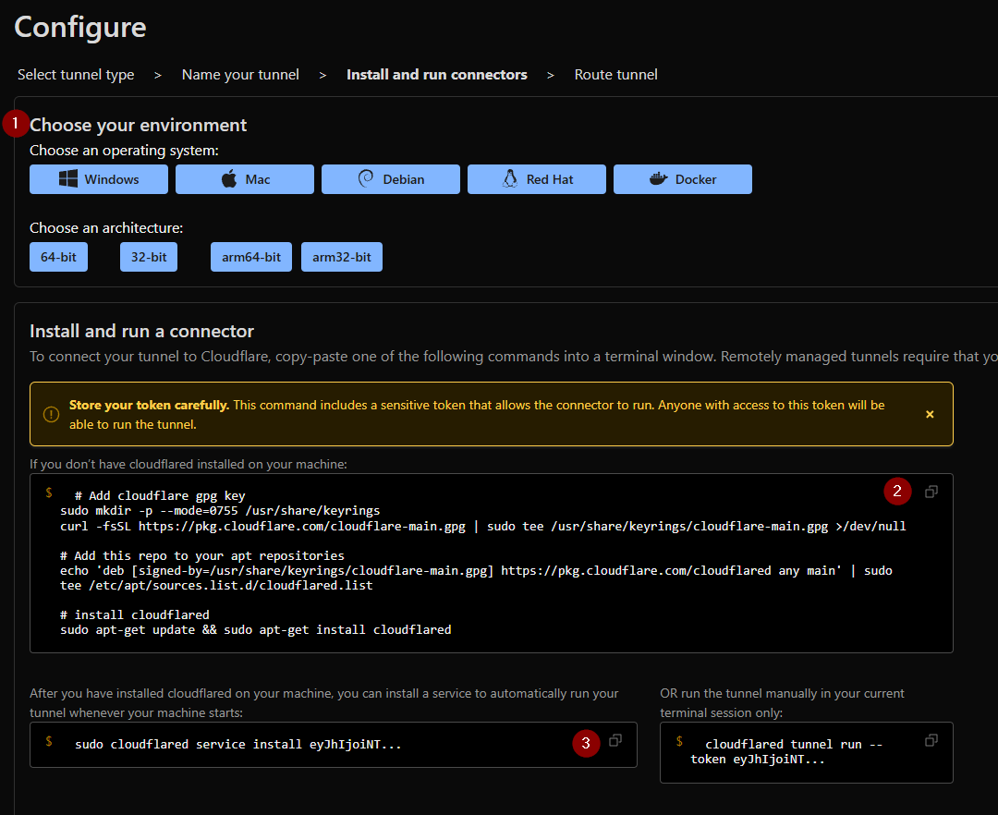Select the 64-bit architecture
The width and height of the screenshot is (998, 815).
(x=58, y=256)
